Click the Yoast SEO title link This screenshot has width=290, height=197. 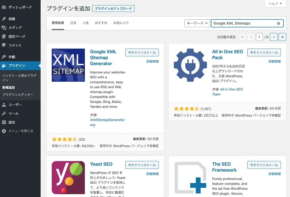coord(101,164)
